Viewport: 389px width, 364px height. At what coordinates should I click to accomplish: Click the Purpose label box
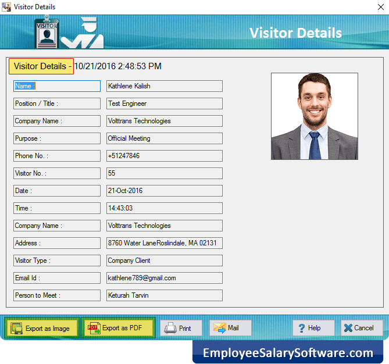[57, 138]
